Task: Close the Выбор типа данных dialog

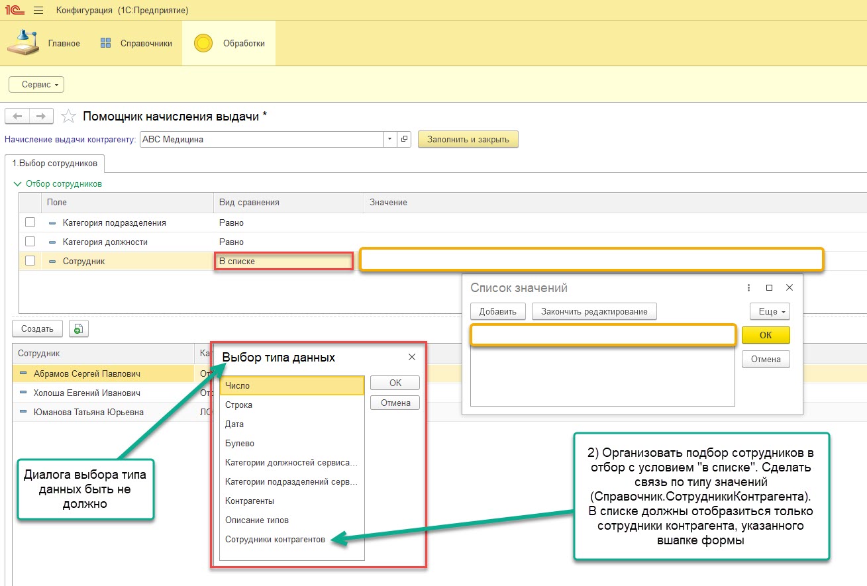Action: (x=412, y=357)
